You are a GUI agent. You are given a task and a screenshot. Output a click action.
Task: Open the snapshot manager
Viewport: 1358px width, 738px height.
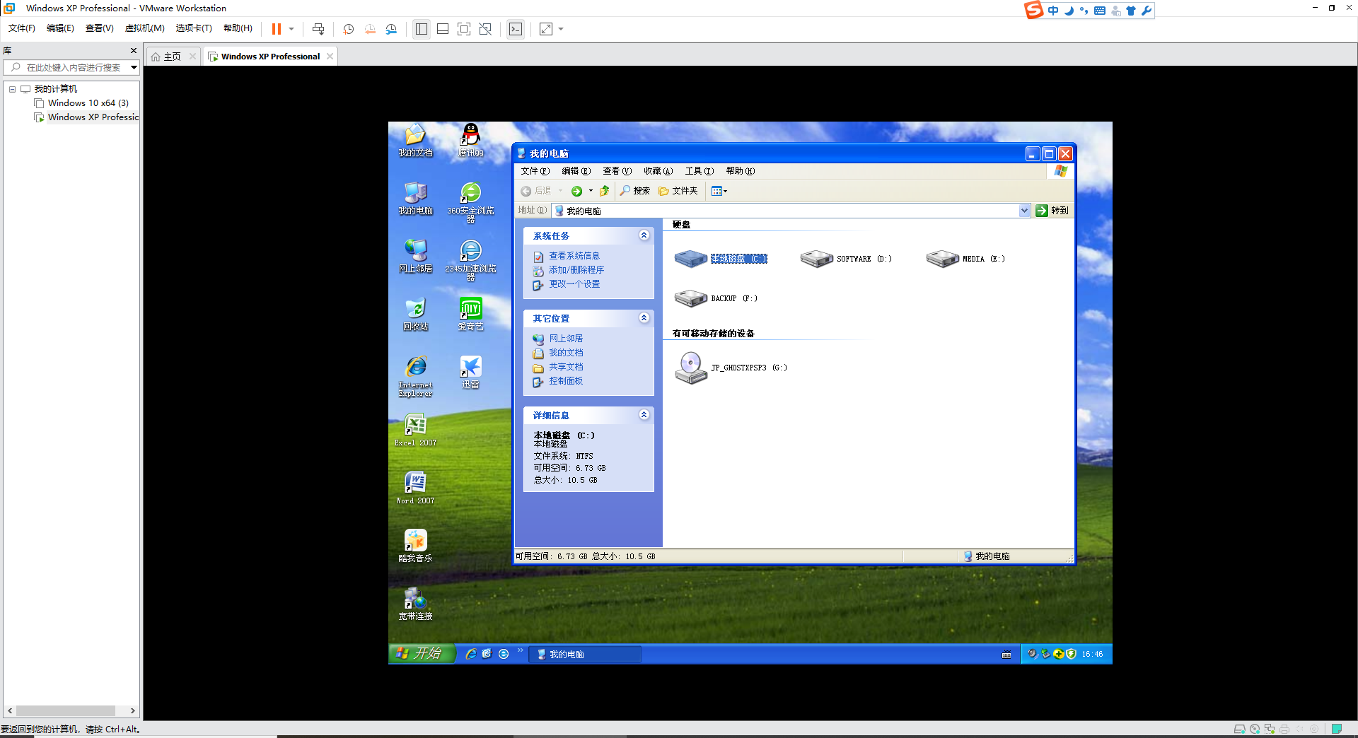pos(391,29)
